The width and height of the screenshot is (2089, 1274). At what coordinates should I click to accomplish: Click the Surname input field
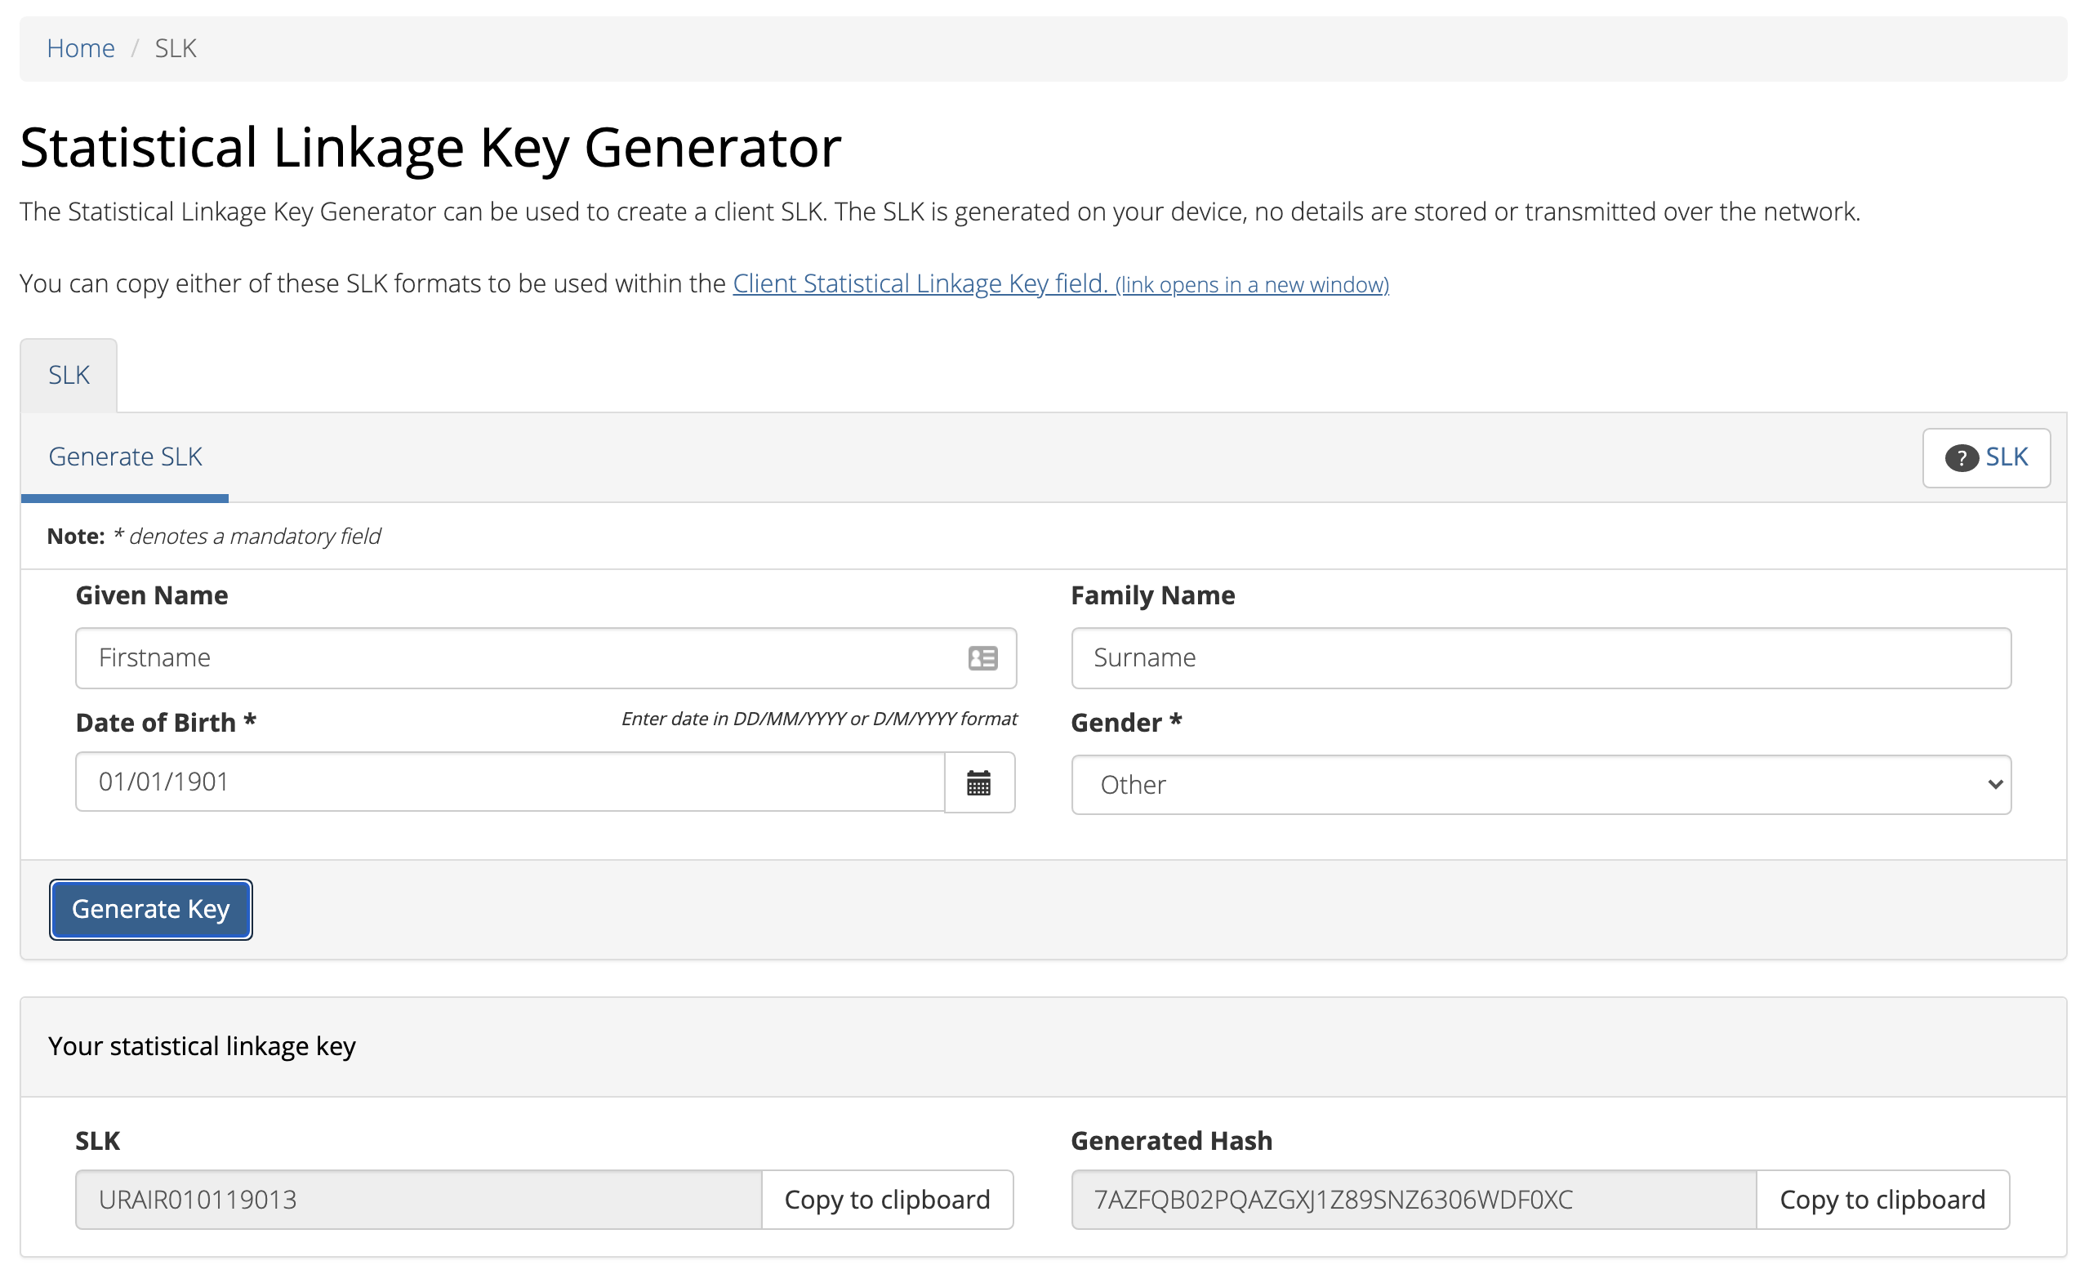(1541, 657)
